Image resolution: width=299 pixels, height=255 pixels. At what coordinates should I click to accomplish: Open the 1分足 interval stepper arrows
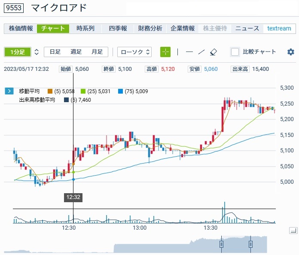pos(37,52)
